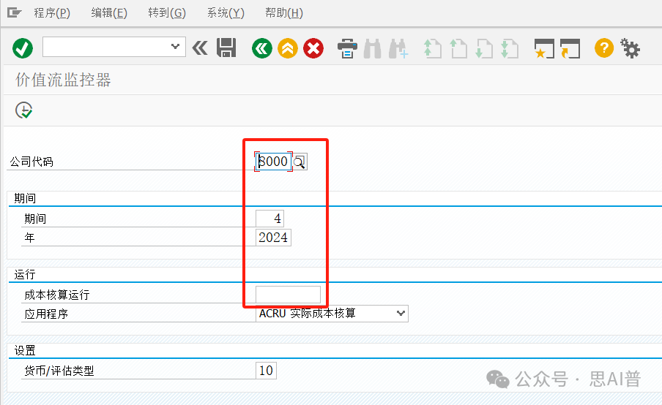The width and height of the screenshot is (662, 405).
Task: Open the command field dropdown arrow
Action: coord(175,47)
